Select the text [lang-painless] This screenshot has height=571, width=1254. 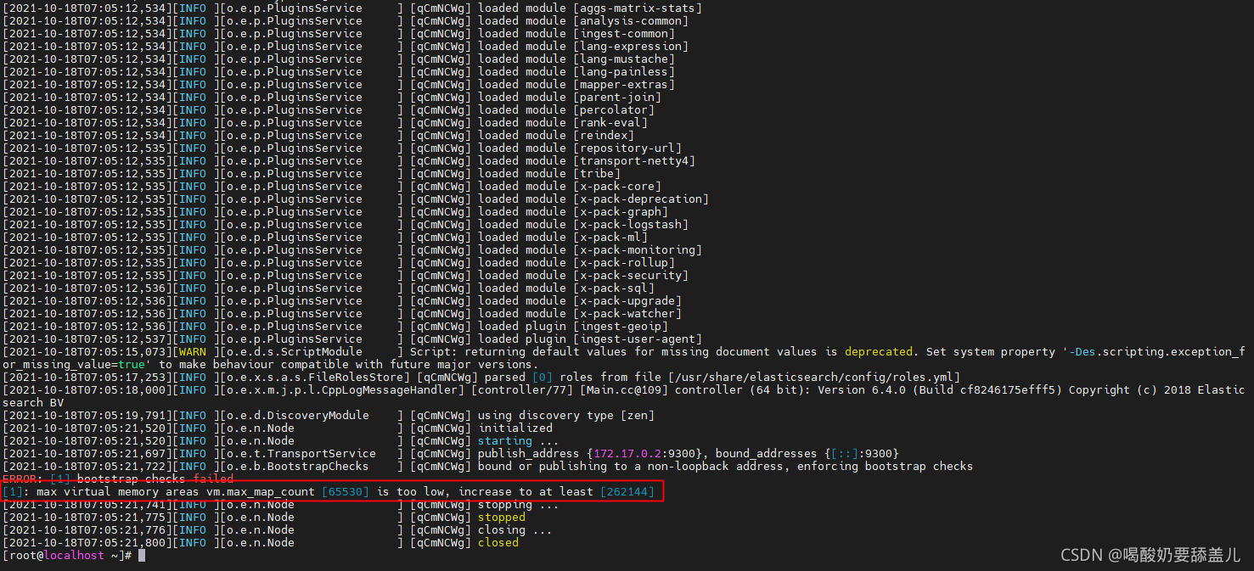click(x=624, y=72)
